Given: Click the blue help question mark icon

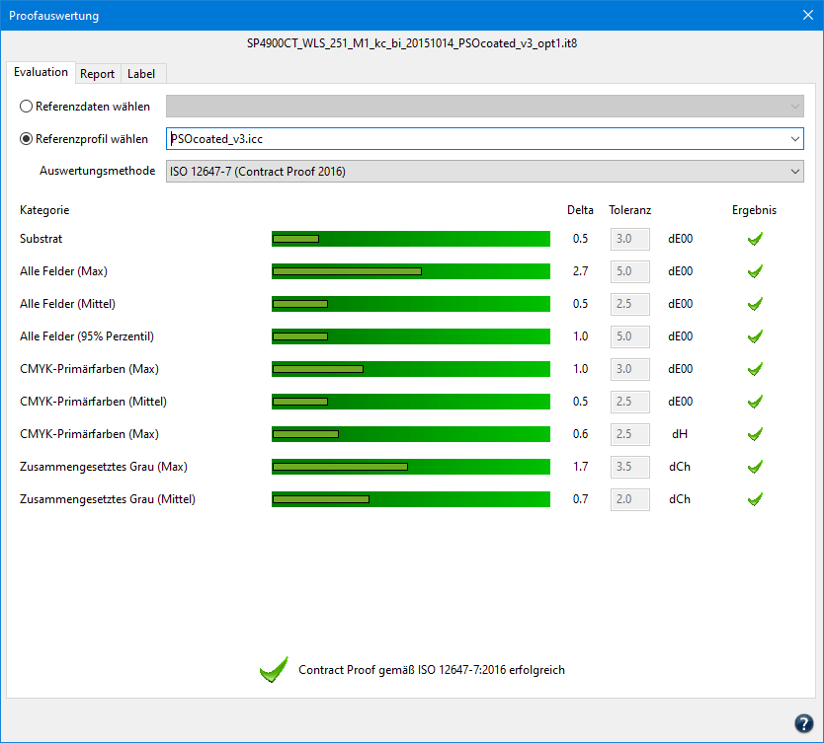Looking at the screenshot, I should coord(803,722).
